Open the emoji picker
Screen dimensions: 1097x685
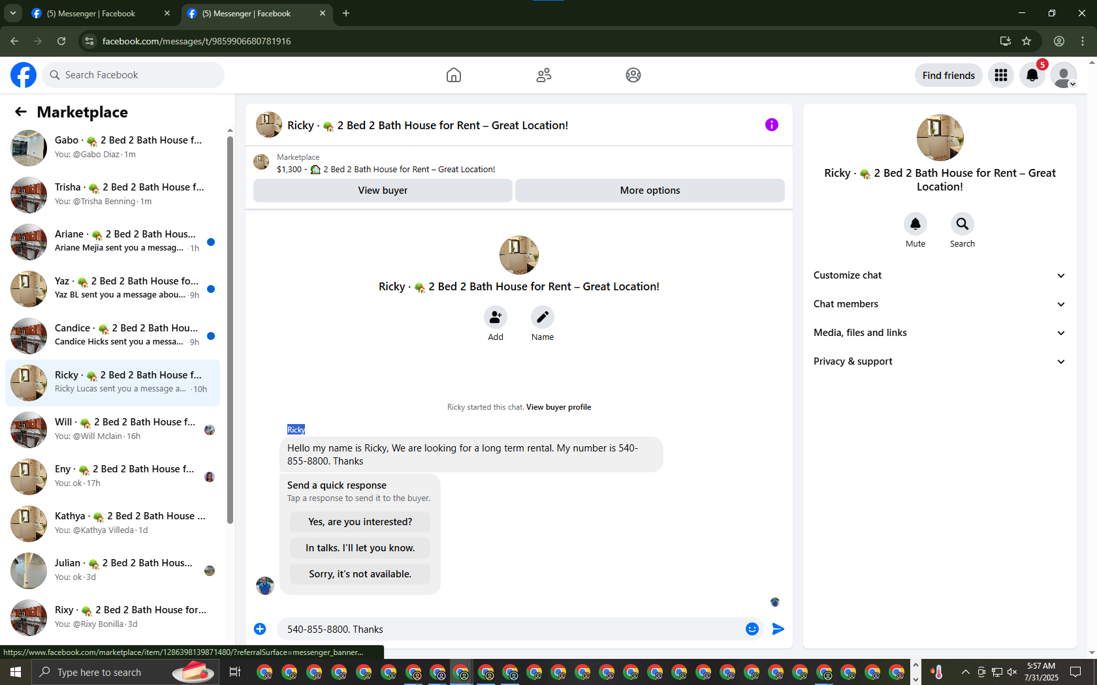pos(752,629)
